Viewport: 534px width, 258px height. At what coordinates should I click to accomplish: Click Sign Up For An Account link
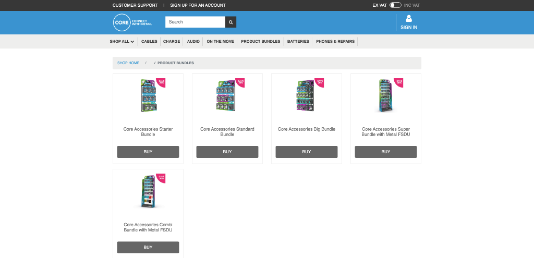coord(198,5)
